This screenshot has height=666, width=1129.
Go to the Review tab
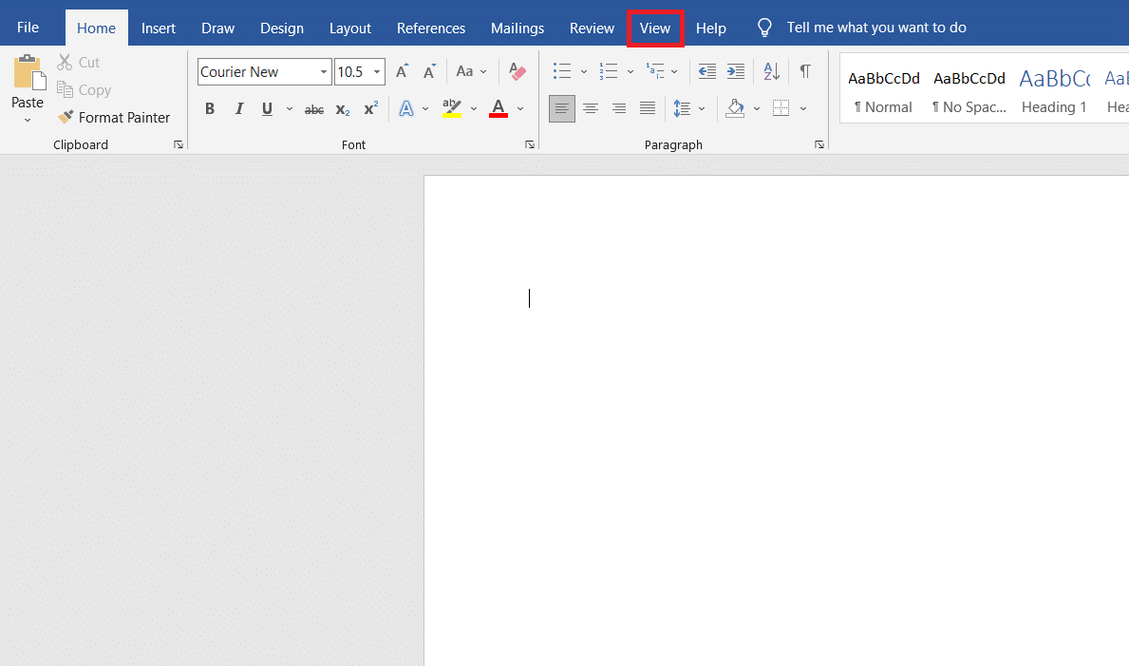pos(592,29)
